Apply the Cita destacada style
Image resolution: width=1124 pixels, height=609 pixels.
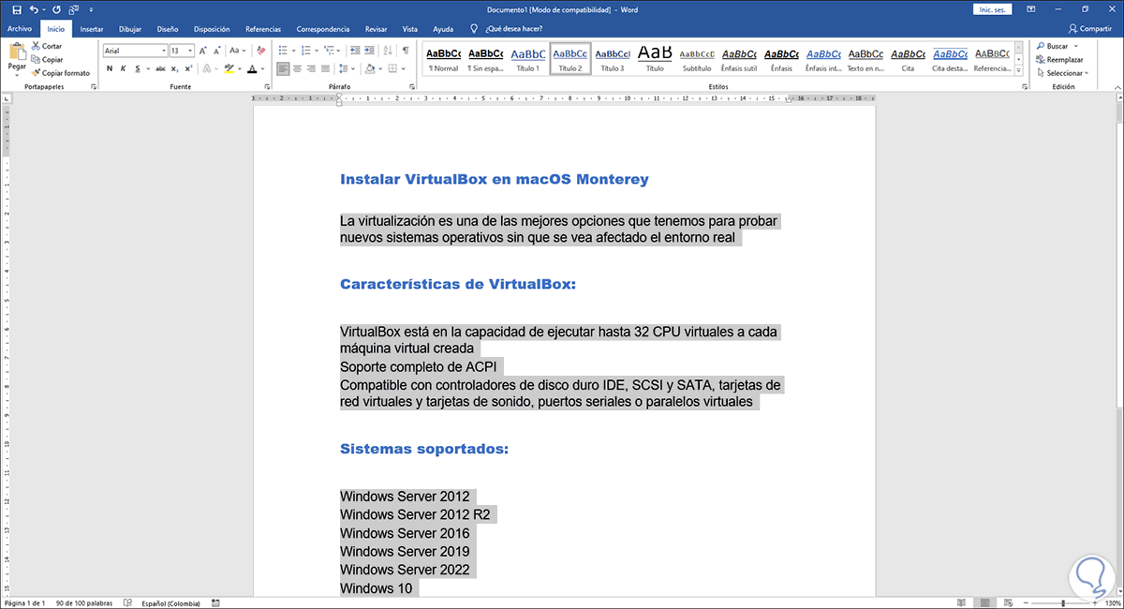click(950, 59)
